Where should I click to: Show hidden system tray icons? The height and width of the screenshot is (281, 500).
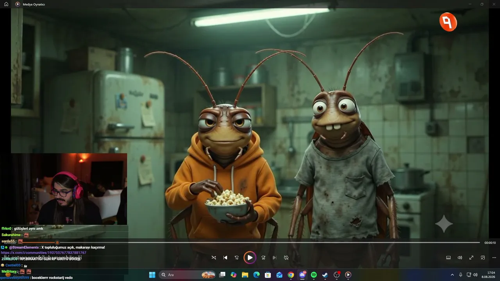(x=452, y=275)
